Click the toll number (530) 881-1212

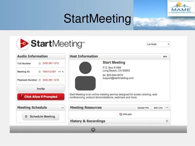pyautogui.click(x=51, y=63)
